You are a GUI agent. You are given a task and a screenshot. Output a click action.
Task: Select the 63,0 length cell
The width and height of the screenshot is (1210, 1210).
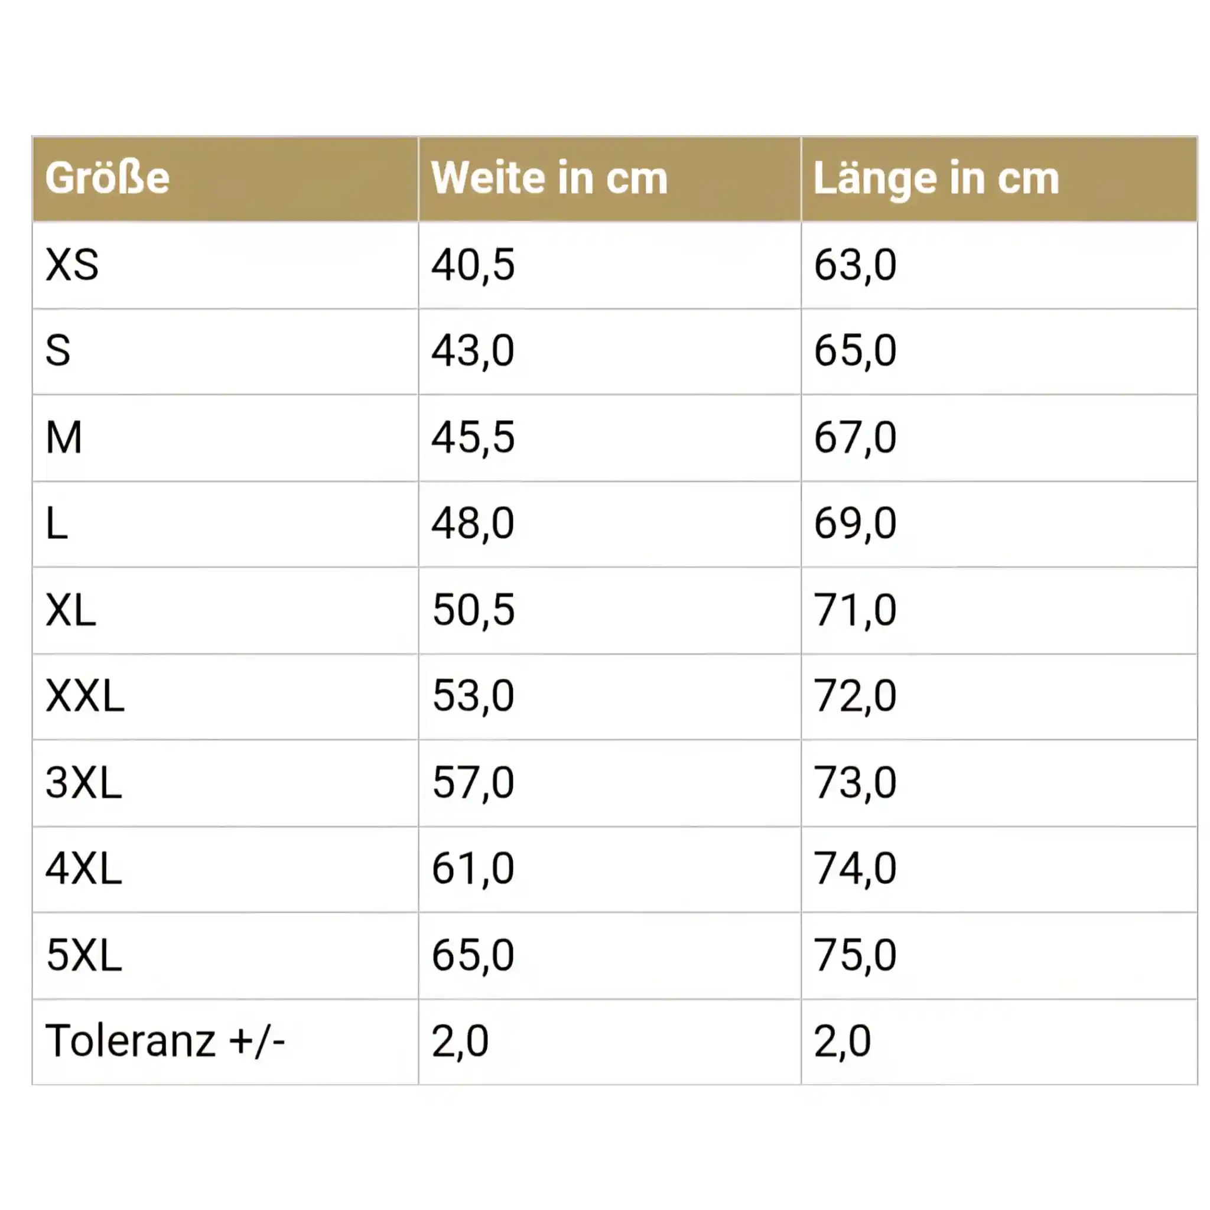pyautogui.click(x=855, y=265)
